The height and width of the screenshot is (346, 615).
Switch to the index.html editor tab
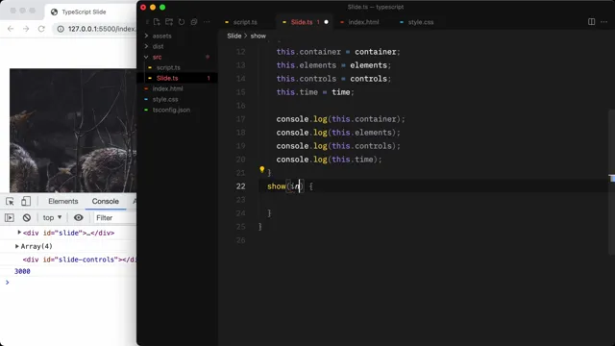pyautogui.click(x=363, y=22)
